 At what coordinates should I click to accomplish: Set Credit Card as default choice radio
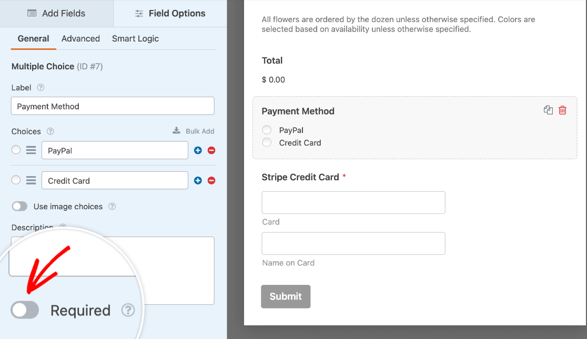[16, 180]
